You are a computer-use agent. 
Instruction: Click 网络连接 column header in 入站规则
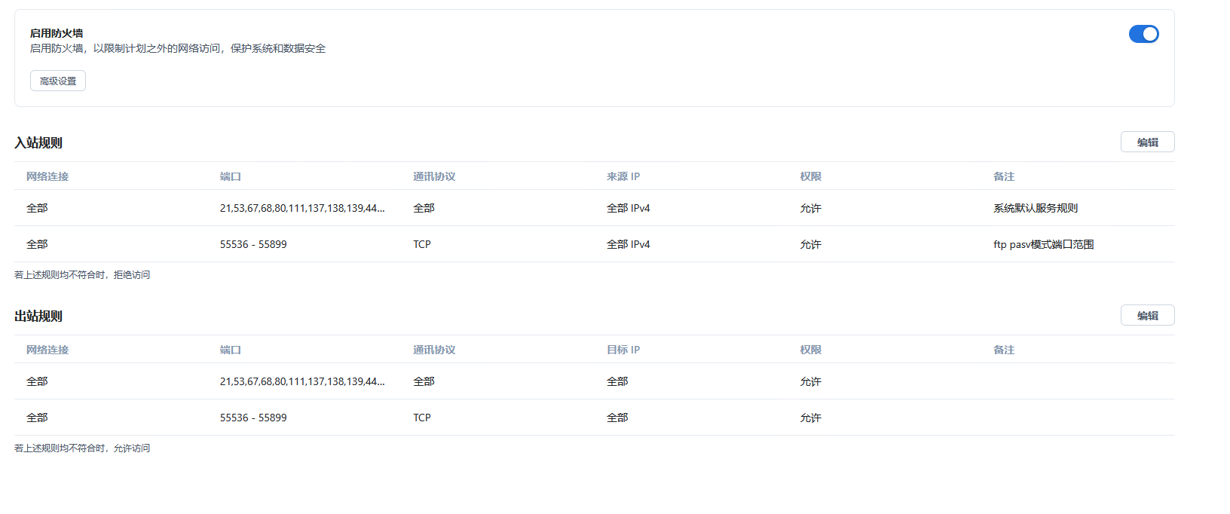pyautogui.click(x=47, y=176)
